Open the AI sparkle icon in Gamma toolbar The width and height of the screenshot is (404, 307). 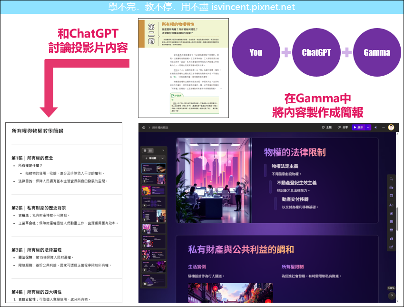[375, 128]
